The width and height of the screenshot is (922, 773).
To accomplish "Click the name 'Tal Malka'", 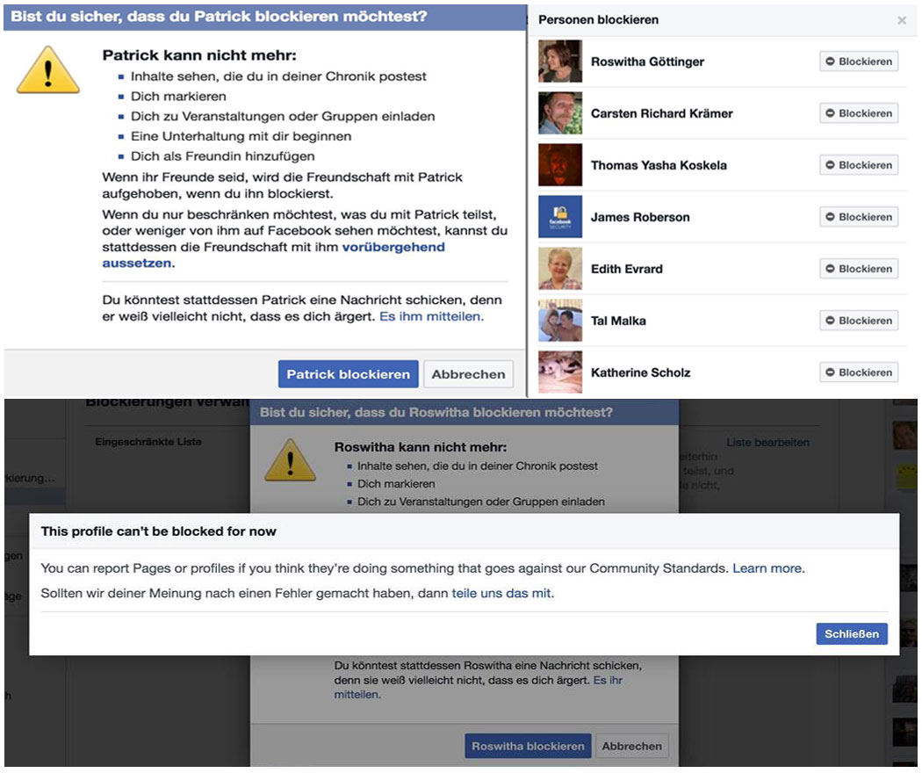I will [618, 321].
